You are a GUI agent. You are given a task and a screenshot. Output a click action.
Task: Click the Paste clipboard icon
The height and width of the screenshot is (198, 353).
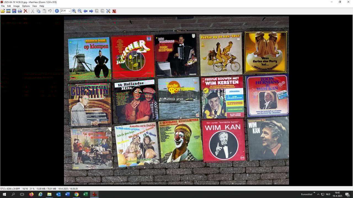click(x=44, y=11)
